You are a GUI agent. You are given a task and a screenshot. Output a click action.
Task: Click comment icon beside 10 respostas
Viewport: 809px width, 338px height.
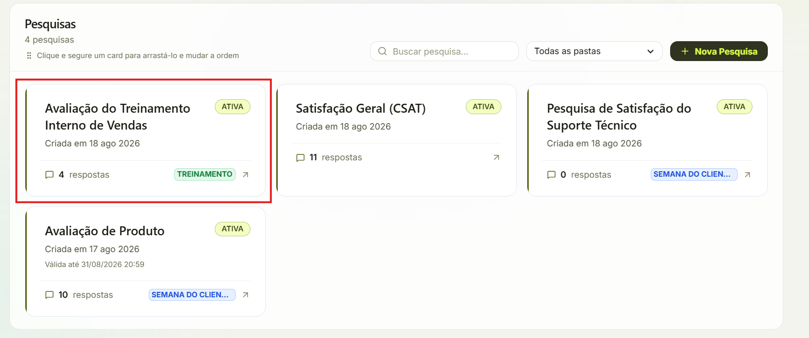coord(50,295)
